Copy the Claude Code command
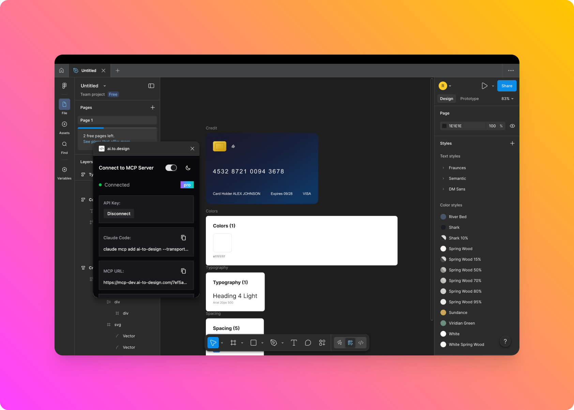 click(183, 238)
